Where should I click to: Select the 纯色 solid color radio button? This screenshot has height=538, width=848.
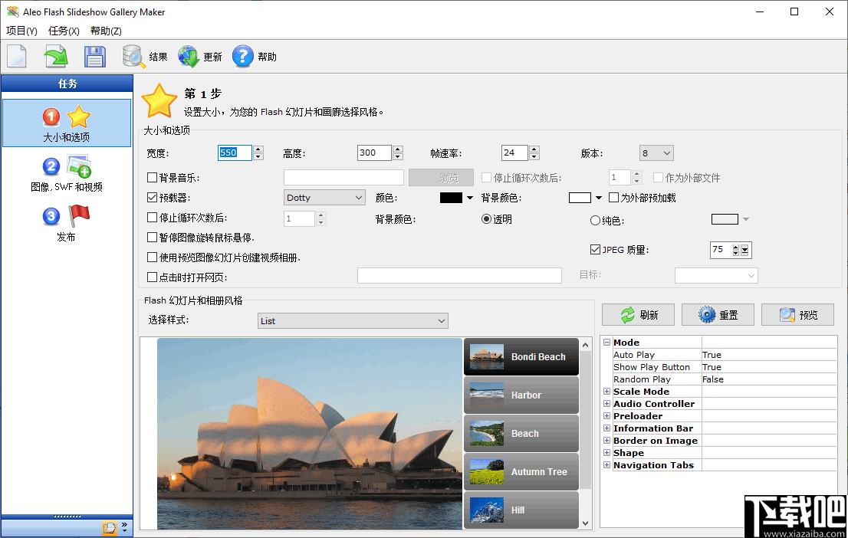tap(595, 220)
